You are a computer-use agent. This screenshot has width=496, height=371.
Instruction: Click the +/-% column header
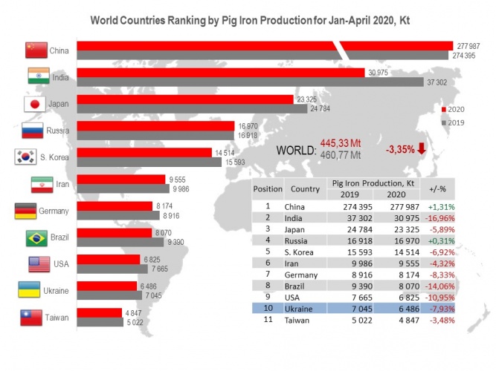pyautogui.click(x=432, y=188)
